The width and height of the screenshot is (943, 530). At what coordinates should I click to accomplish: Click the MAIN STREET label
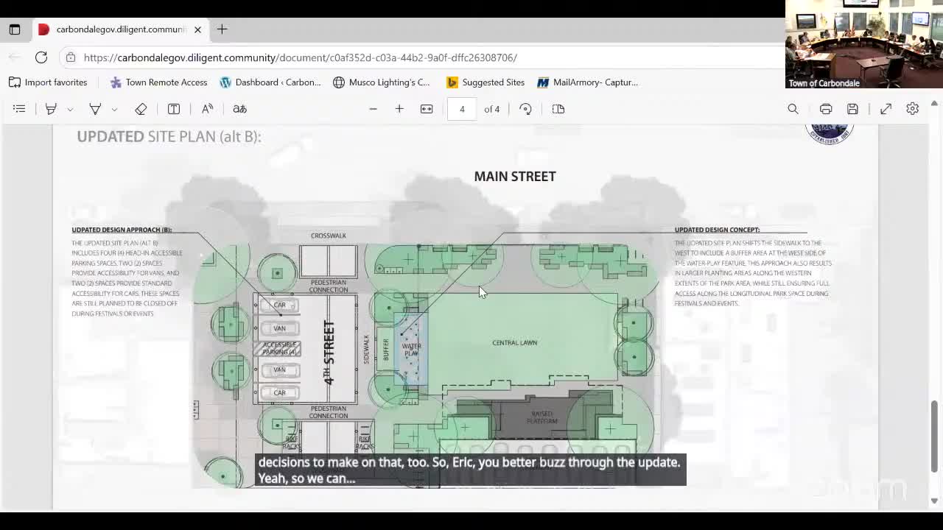pyautogui.click(x=515, y=177)
